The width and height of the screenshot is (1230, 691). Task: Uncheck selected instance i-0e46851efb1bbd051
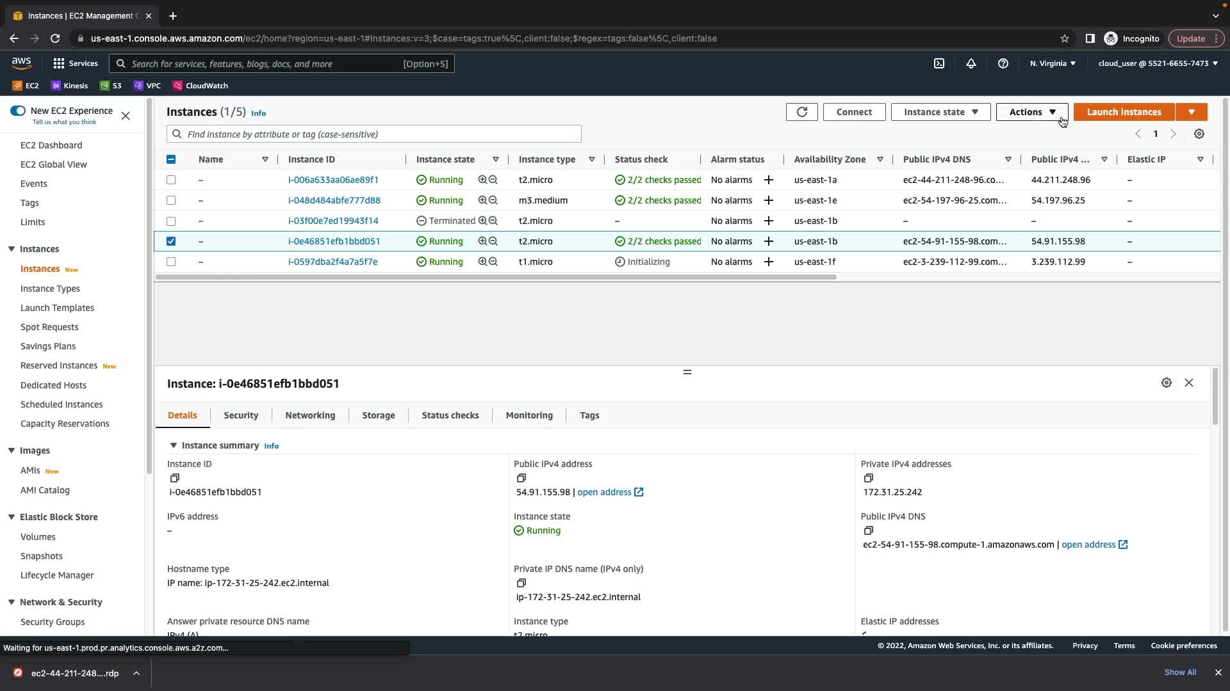(171, 241)
